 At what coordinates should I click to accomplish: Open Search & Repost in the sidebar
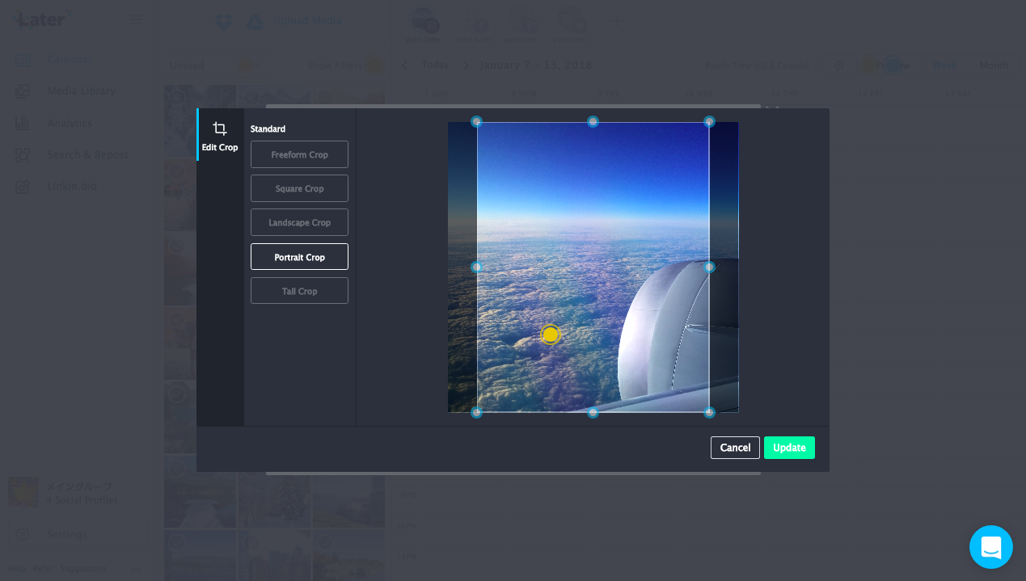[x=87, y=154]
